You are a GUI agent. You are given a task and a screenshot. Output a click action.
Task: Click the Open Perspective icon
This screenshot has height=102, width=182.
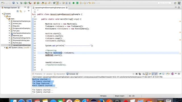click(x=175, y=3)
